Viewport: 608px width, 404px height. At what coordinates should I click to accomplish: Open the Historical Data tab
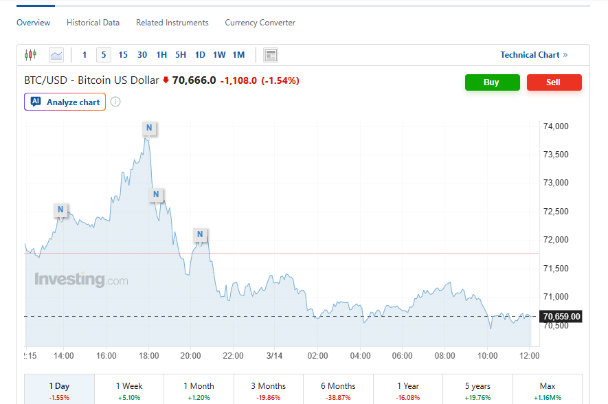(x=93, y=23)
